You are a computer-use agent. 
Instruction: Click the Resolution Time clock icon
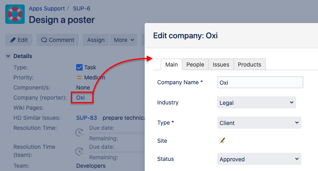(x=79, y=132)
